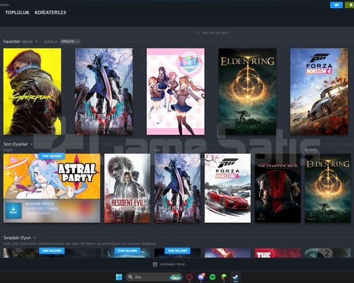Open Discord from the taskbar
The height and width of the screenshot is (283, 354).
tap(201, 277)
